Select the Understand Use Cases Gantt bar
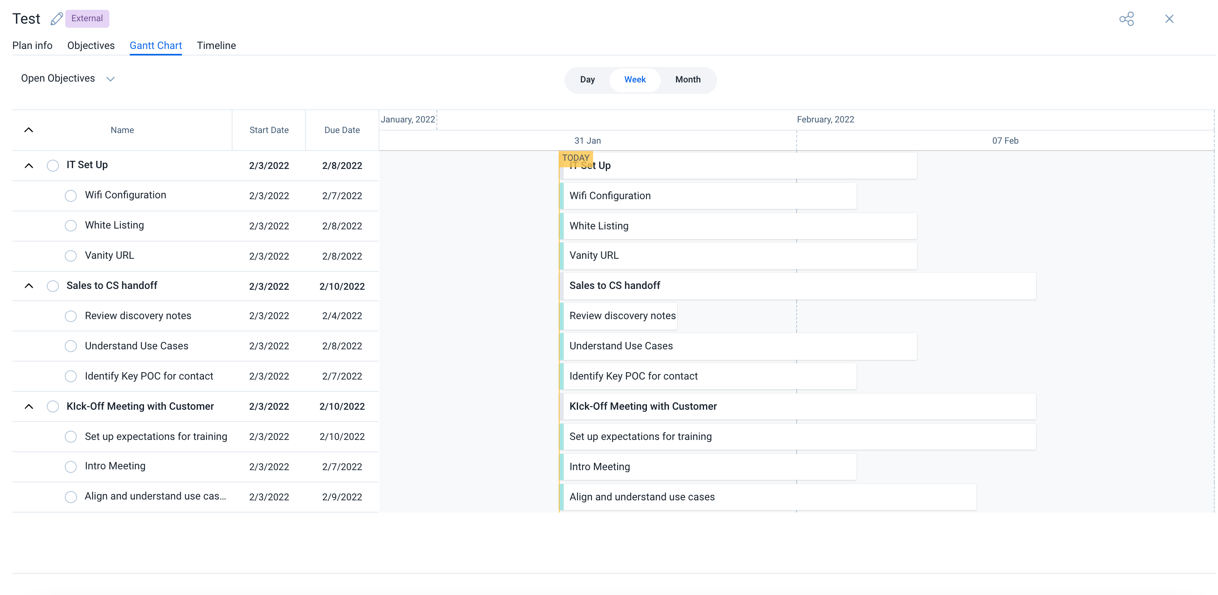This screenshot has width=1218, height=595. point(737,346)
